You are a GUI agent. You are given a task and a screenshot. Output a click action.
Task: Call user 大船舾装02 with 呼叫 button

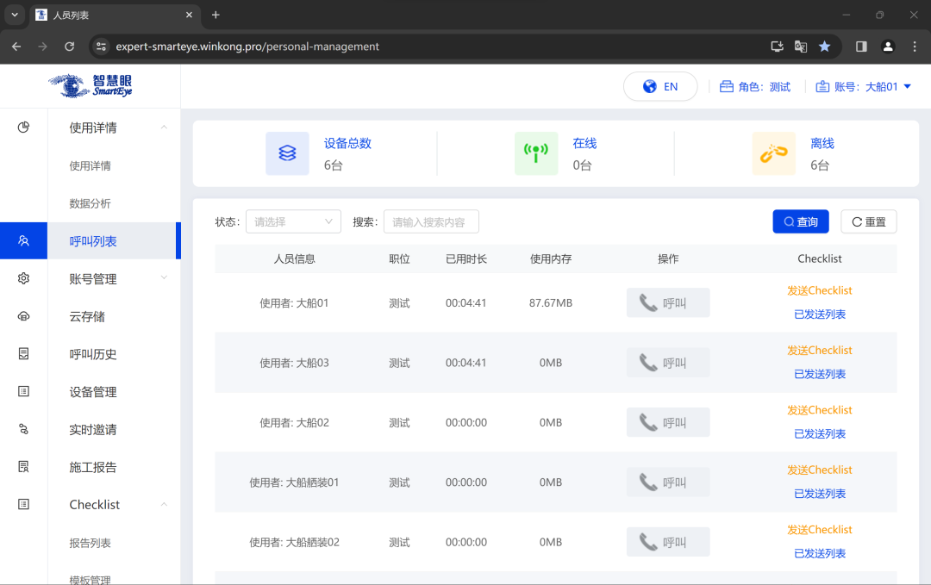pos(668,542)
